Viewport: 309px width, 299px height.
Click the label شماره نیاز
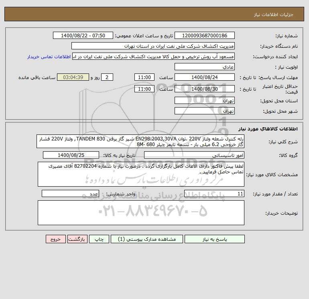[287, 36]
